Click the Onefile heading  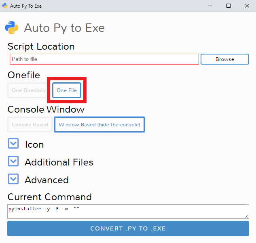[x=24, y=75]
